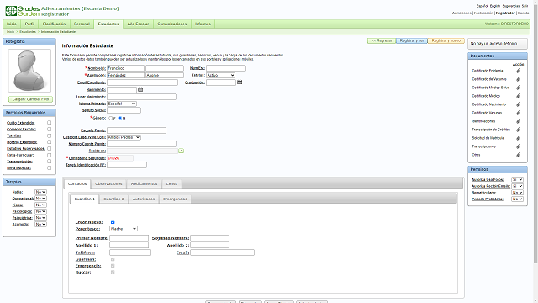Open the Psicológica therapy dropdown

pos(40,211)
